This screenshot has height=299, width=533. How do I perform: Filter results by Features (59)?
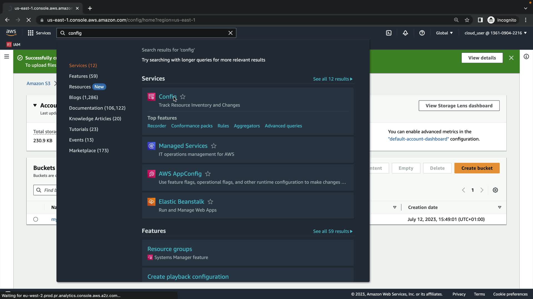[x=83, y=76]
